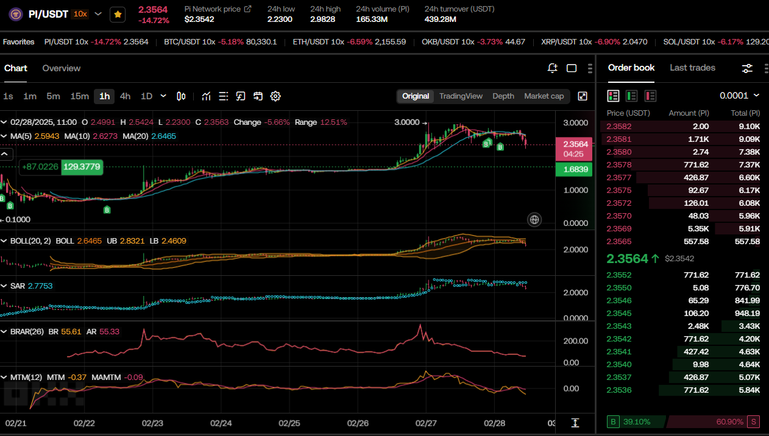
Task: Open the Pi Network price external link icon
Action: [x=247, y=9]
